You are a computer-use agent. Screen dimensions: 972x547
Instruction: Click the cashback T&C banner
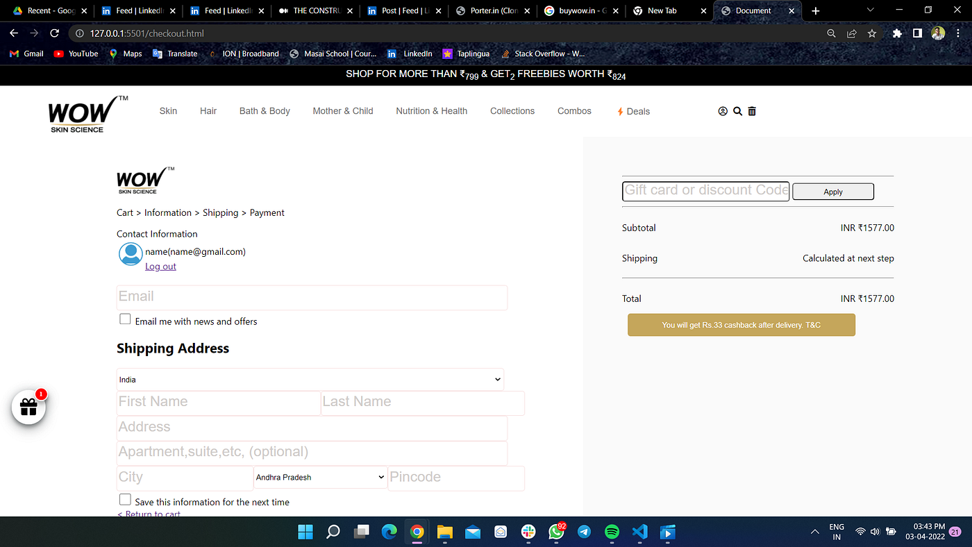pos(741,325)
